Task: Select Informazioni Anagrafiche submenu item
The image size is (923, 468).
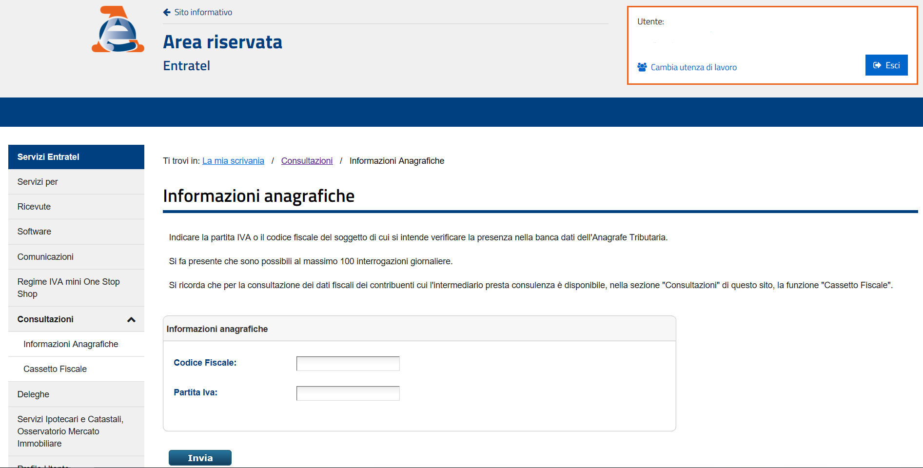Action: [x=71, y=344]
